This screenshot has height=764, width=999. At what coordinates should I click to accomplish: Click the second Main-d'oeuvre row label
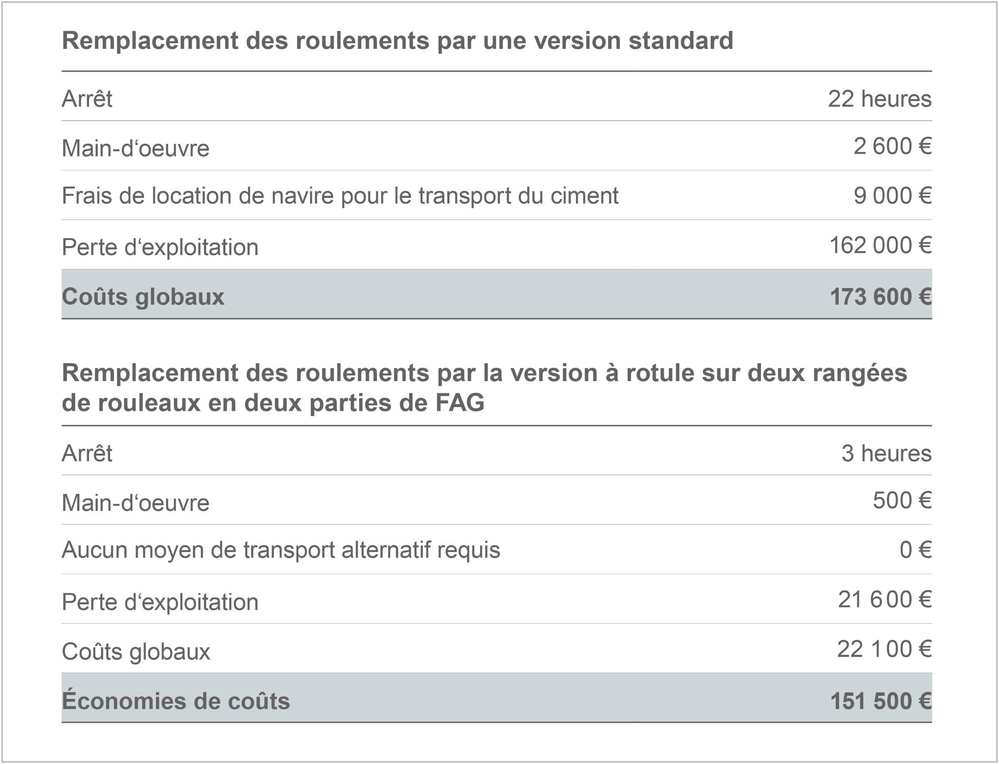pyautogui.click(x=135, y=503)
